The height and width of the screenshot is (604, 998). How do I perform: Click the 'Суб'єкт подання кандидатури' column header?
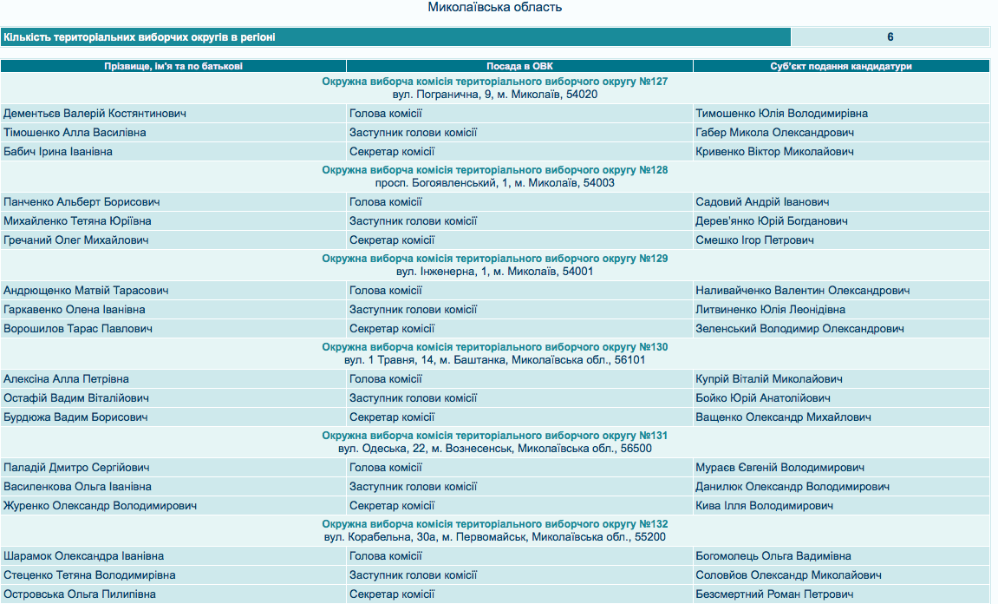coord(841,66)
